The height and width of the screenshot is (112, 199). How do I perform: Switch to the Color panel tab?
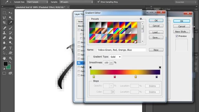pyautogui.click(x=157, y=9)
